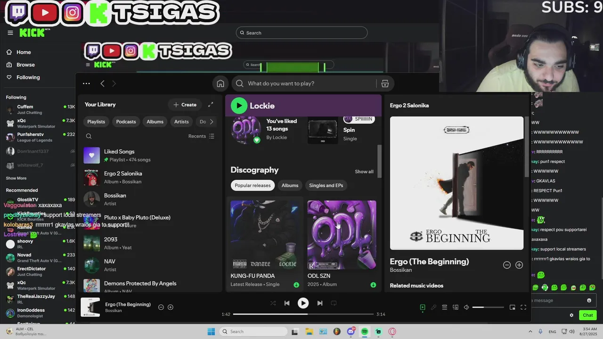Image resolution: width=603 pixels, height=339 pixels.
Task: Open the Spin single card
Action: 342,129
